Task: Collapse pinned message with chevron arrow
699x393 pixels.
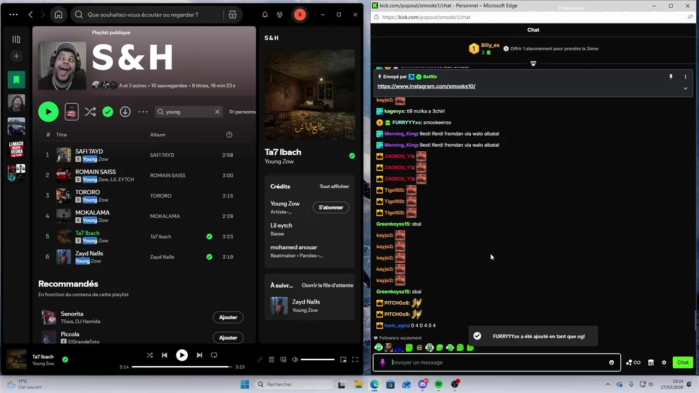Action: [x=685, y=88]
